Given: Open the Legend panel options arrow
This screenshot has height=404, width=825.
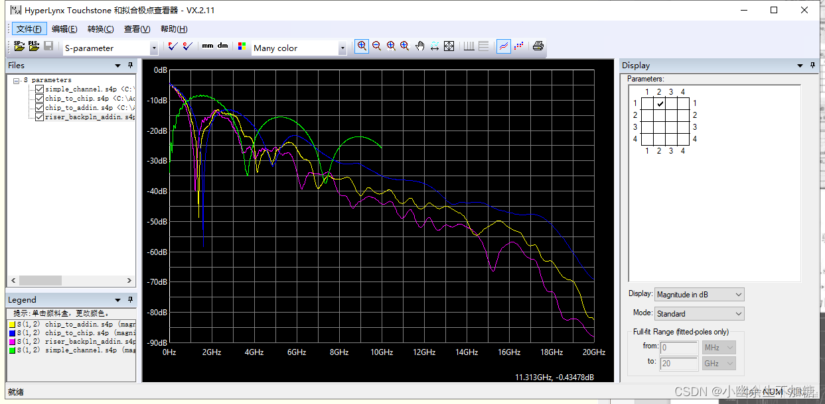Looking at the screenshot, I should [x=118, y=299].
